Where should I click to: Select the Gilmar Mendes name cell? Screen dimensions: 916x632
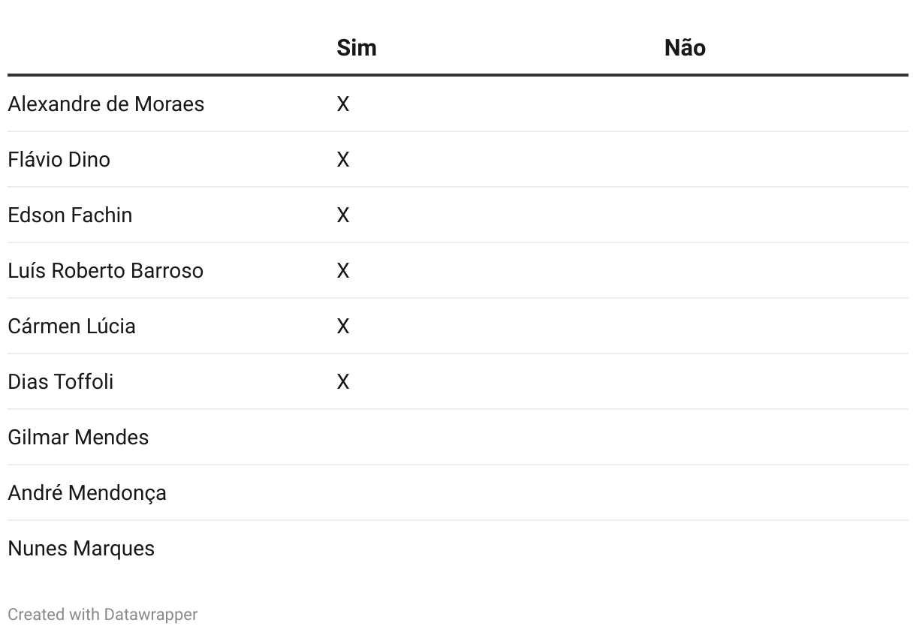click(x=78, y=437)
